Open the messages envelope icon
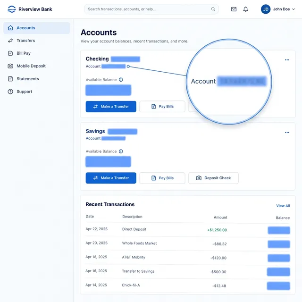Screen dimensions: 302x302 point(234,9)
